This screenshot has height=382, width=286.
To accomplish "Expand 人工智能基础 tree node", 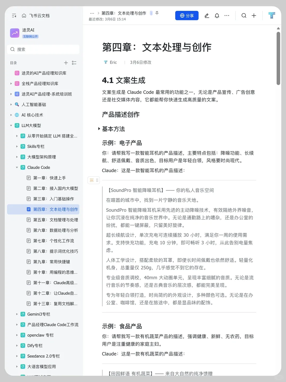I will point(11,105).
